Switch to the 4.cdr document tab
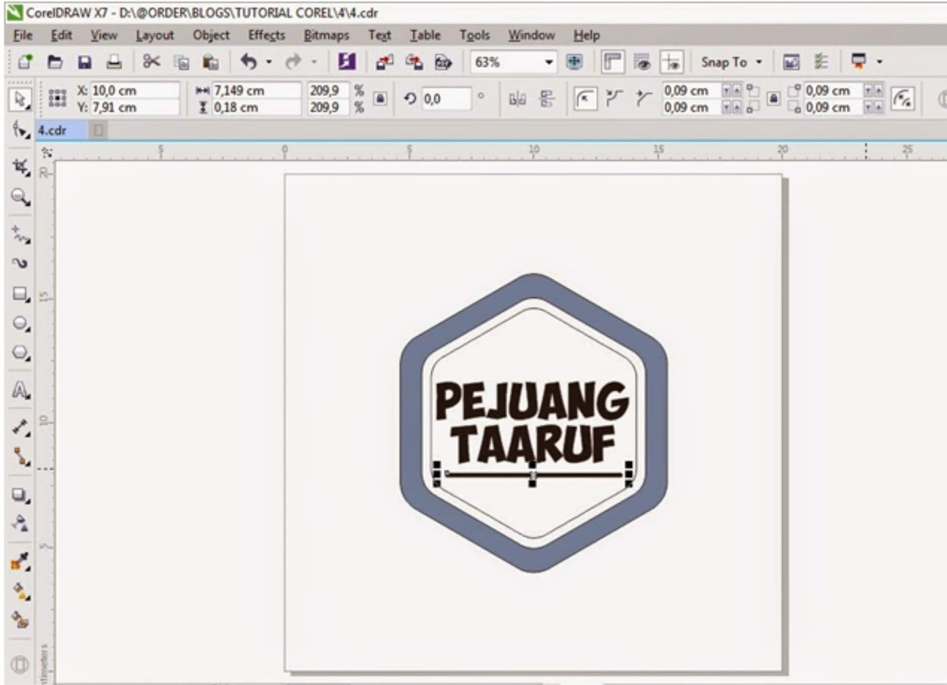The width and height of the screenshot is (947, 685). click(x=52, y=130)
